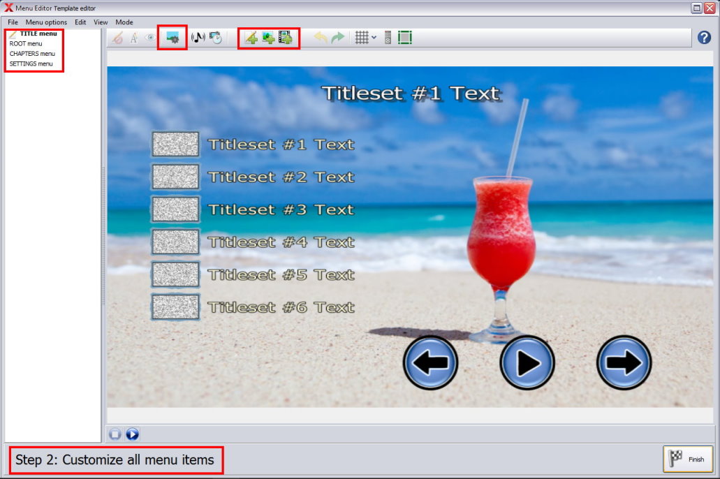720x479 pixels.
Task: Click the text font 'A' tool icon
Action: (134, 38)
